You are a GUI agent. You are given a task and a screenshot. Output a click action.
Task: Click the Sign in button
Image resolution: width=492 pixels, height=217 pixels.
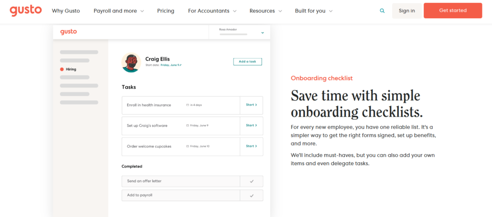coord(406,11)
